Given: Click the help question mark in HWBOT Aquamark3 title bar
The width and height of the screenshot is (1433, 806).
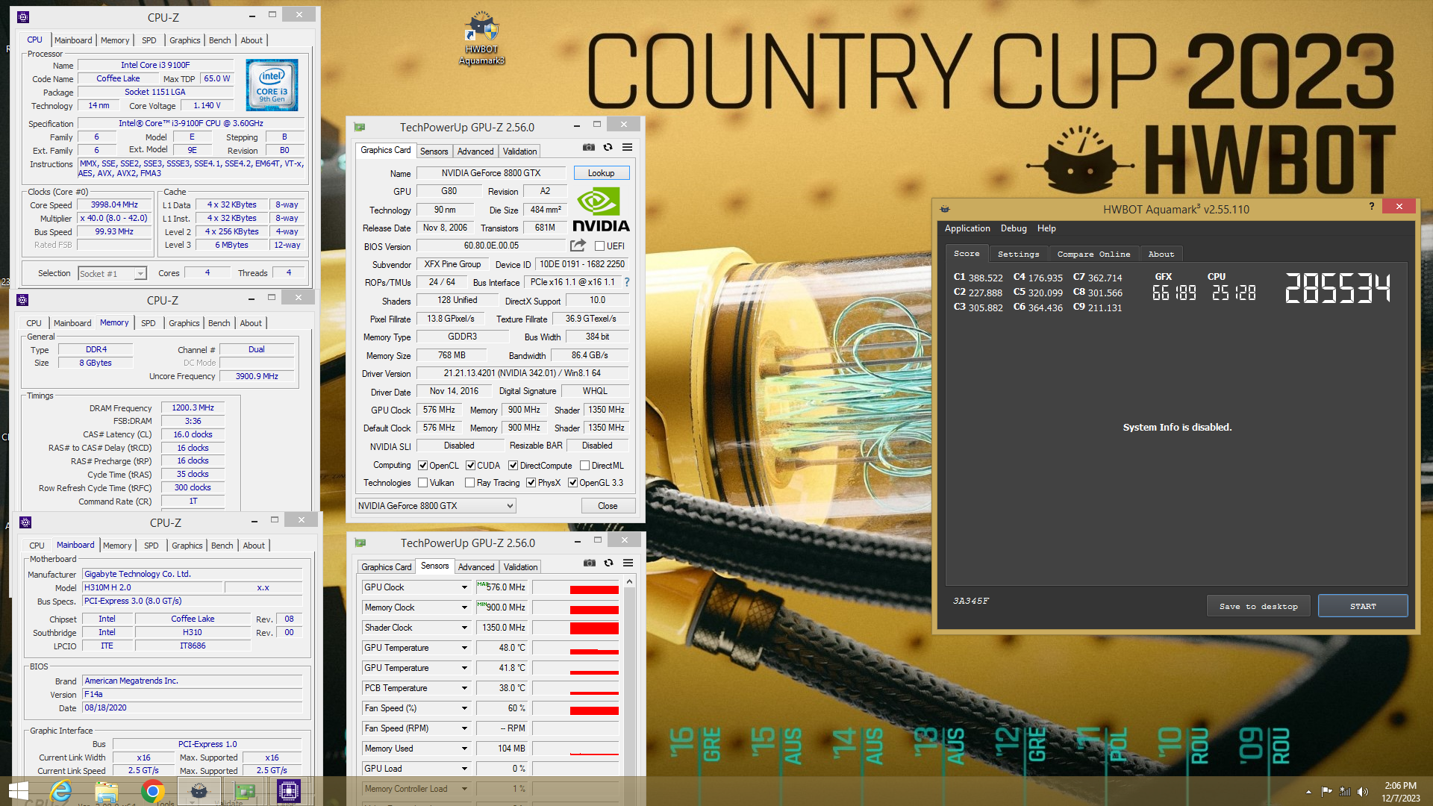Looking at the screenshot, I should pos(1372,207).
